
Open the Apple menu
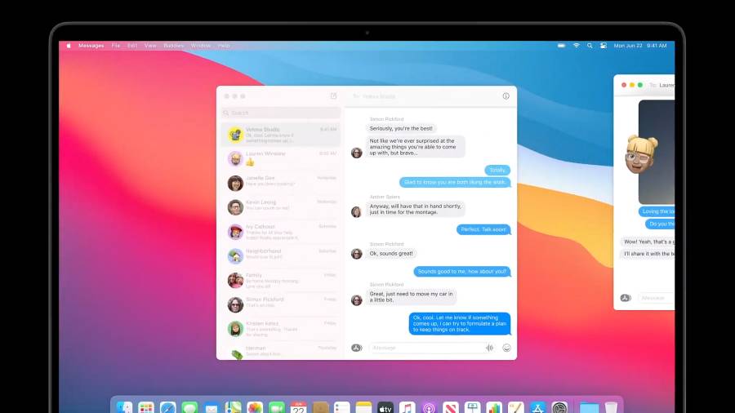69,46
